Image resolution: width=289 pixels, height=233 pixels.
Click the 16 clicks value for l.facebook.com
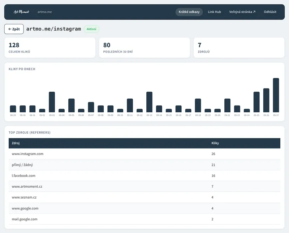(213, 176)
